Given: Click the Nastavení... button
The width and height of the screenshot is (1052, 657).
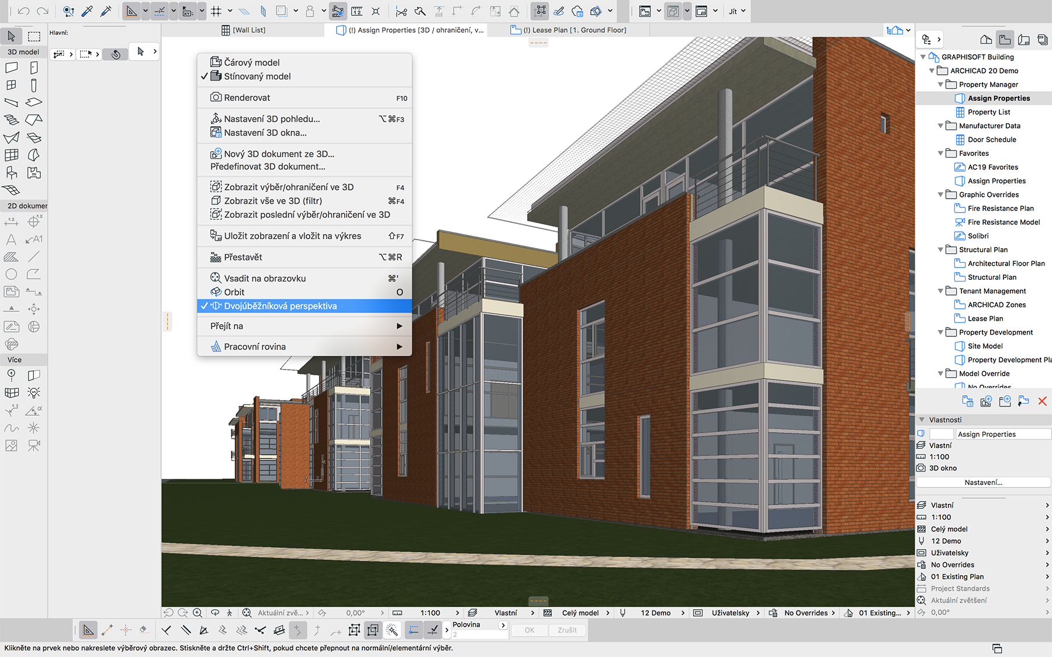Looking at the screenshot, I should pyautogui.click(x=983, y=482).
